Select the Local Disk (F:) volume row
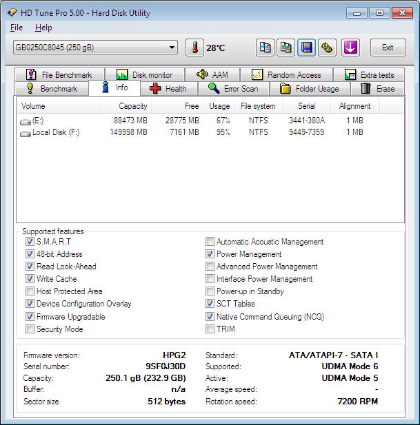 (x=55, y=132)
